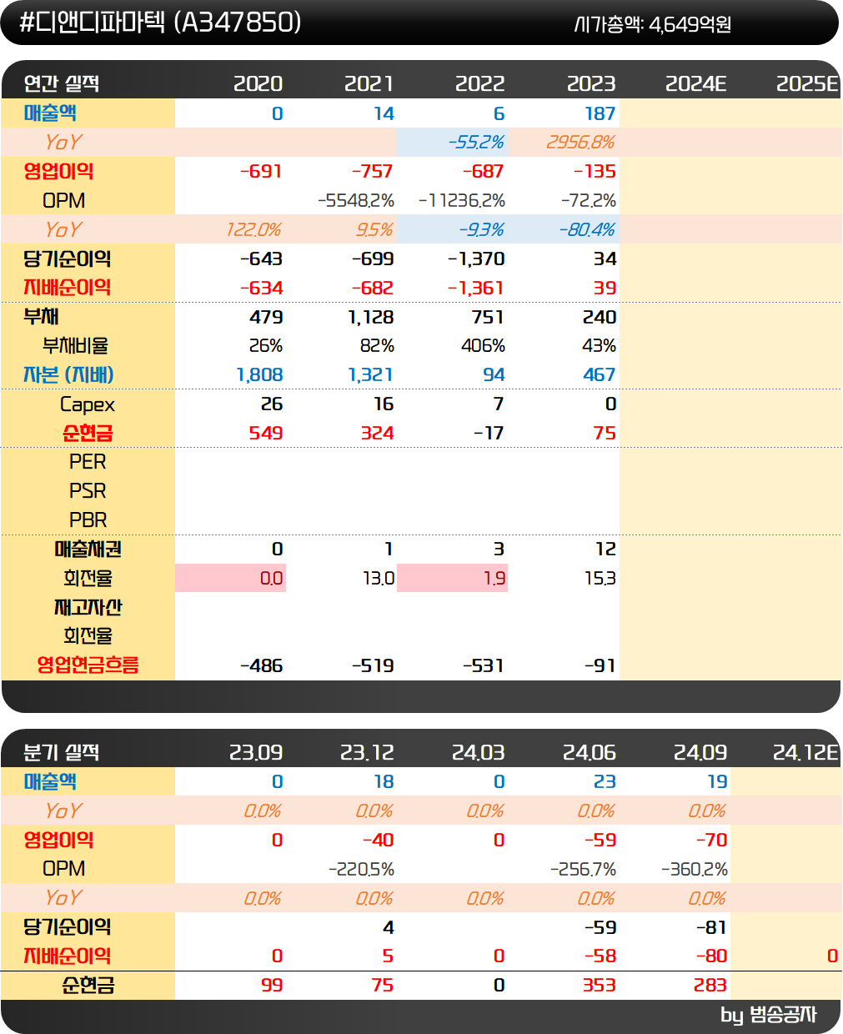This screenshot has width=843, height=1034.
Task: Select the annual 매출액 value 14
Action: tap(384, 113)
